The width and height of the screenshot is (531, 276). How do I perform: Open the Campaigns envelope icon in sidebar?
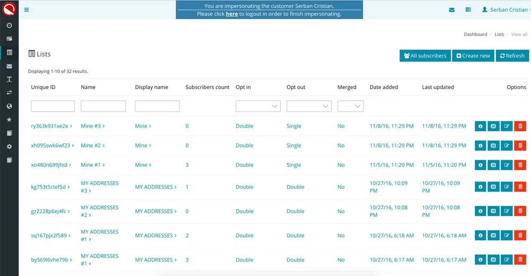10,66
